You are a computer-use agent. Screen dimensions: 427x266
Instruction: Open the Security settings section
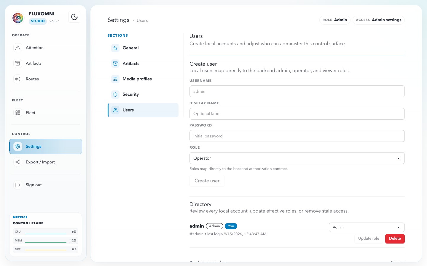click(x=143, y=95)
